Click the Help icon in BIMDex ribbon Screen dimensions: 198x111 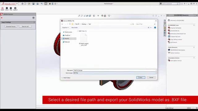(x=11, y=9)
